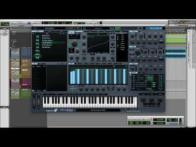Image resolution: width=196 pixels, height=147 pixels.
Task: Open the preset name display showing Saw Chords 1
Action: (x=50, y=28)
